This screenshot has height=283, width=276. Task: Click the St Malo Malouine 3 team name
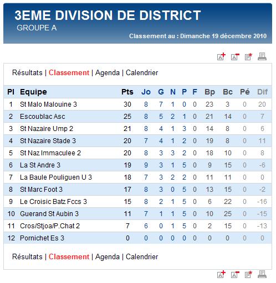point(48,104)
